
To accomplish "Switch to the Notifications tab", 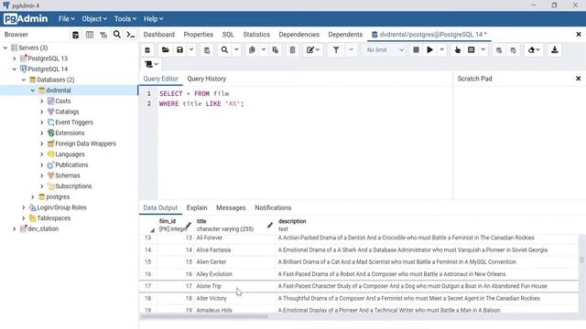I will (273, 207).
